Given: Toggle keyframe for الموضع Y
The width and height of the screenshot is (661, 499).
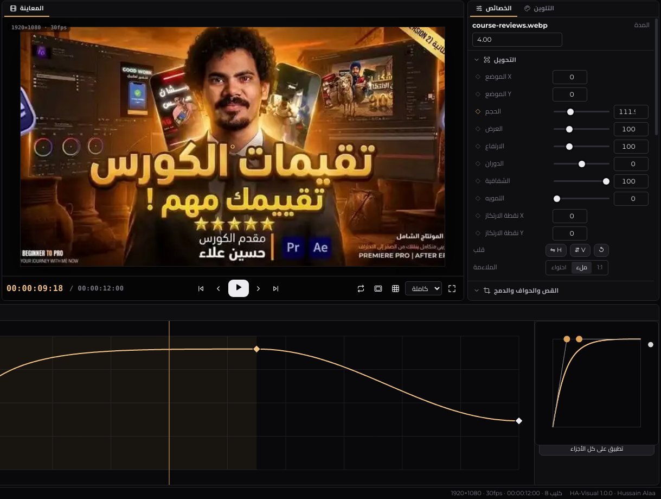Looking at the screenshot, I should [478, 94].
